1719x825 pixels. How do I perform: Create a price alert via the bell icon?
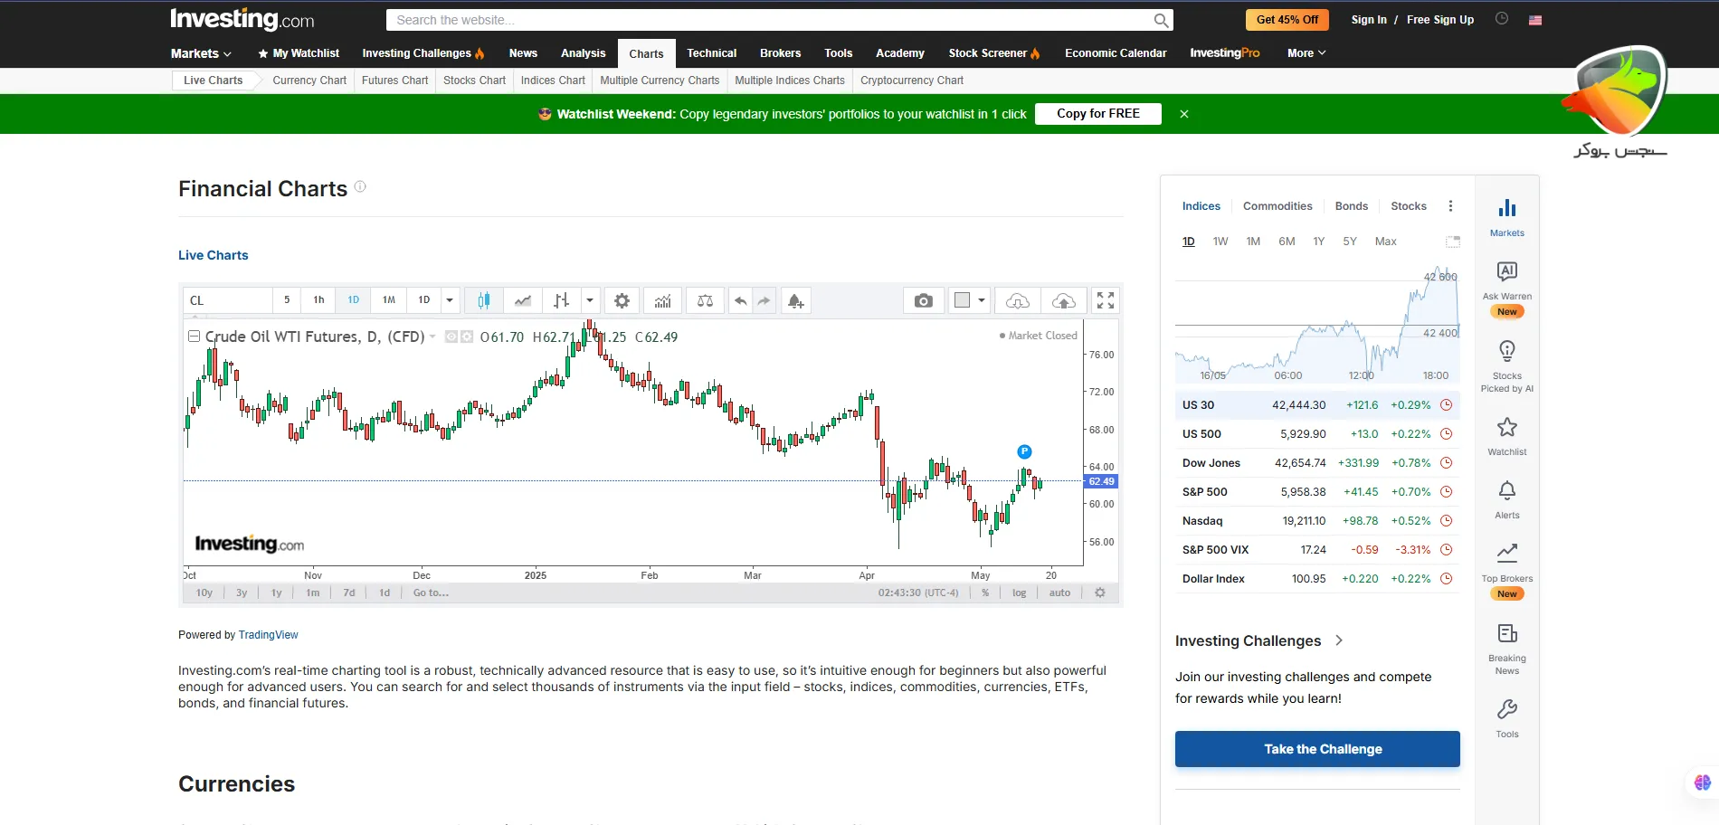[x=794, y=299]
